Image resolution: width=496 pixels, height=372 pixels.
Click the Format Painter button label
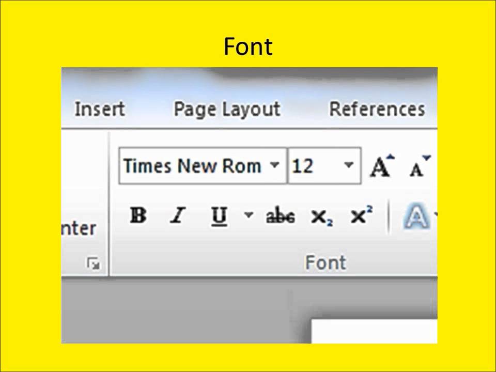[79, 228]
